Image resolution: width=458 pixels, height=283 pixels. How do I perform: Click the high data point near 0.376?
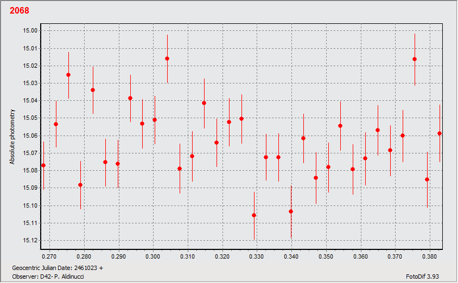click(x=415, y=59)
